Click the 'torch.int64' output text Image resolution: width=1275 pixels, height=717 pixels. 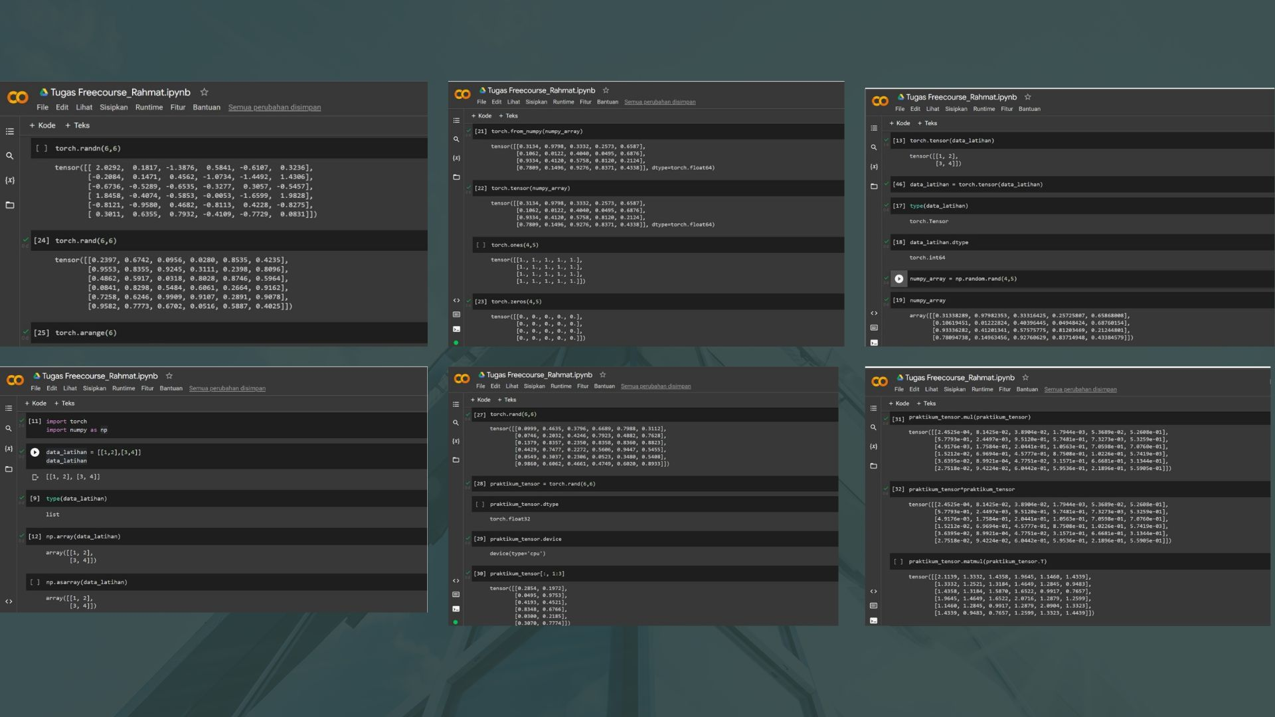(927, 258)
